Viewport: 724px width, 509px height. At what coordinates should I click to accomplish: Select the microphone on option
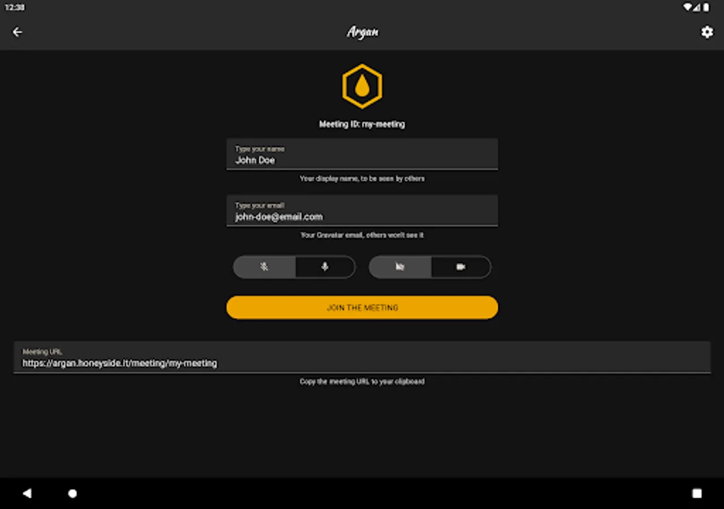(x=325, y=267)
